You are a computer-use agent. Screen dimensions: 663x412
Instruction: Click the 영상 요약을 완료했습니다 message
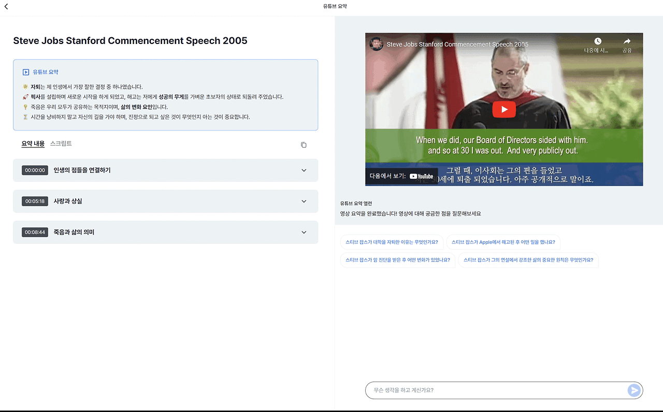pos(410,213)
